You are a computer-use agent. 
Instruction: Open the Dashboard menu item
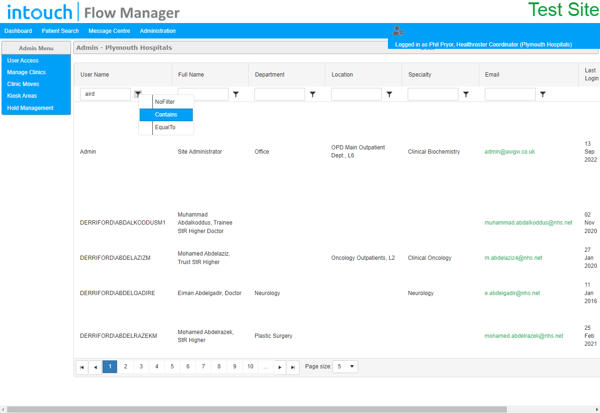(x=18, y=31)
